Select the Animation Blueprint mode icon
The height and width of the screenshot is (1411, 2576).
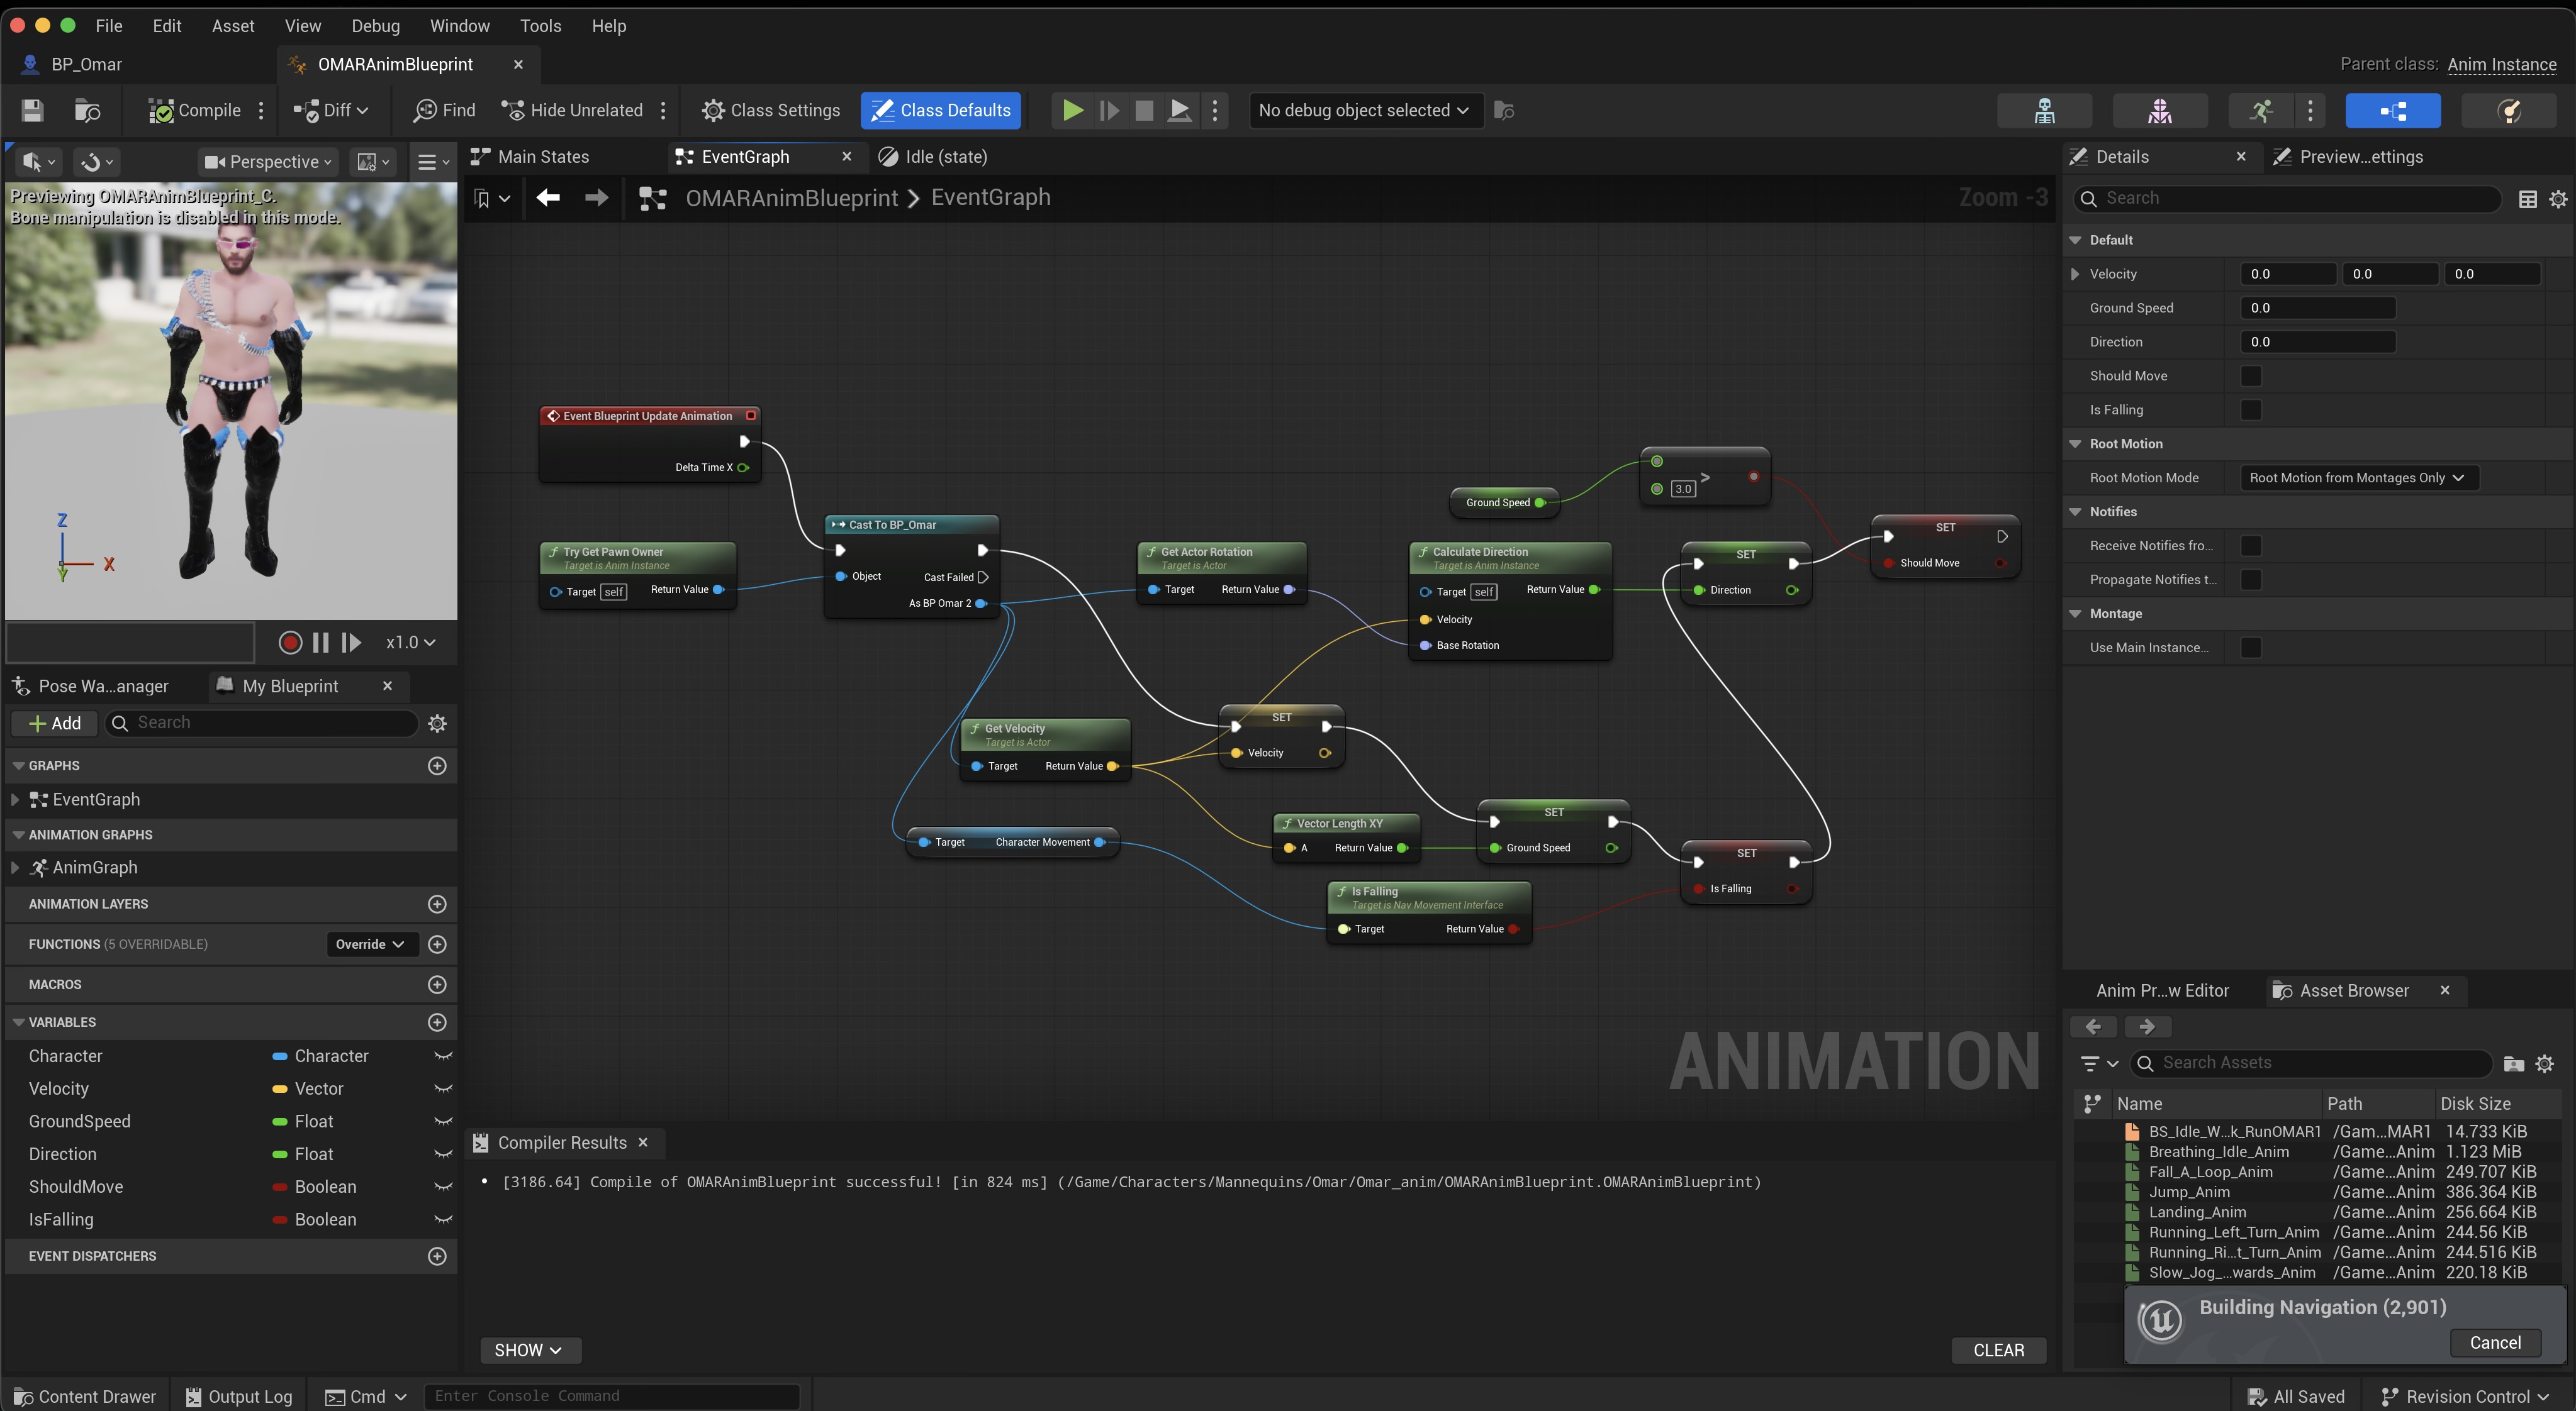pyautogui.click(x=2393, y=110)
